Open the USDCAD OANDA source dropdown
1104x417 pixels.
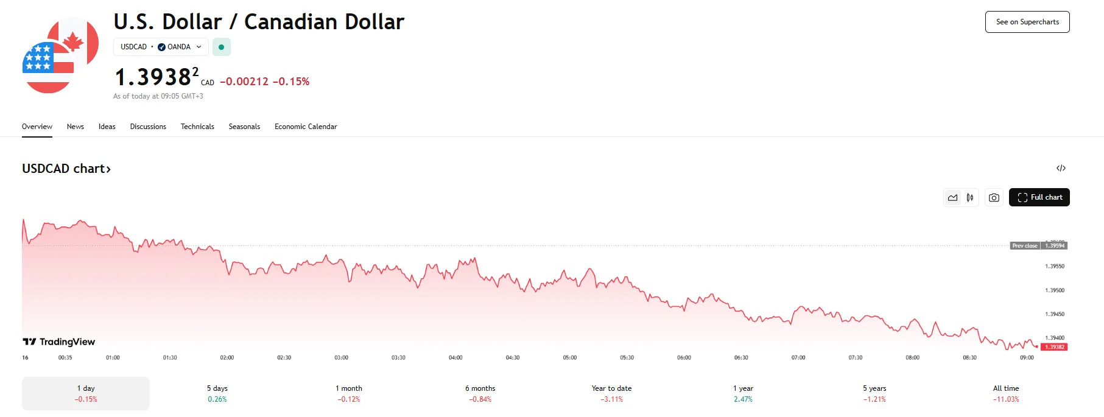click(161, 47)
